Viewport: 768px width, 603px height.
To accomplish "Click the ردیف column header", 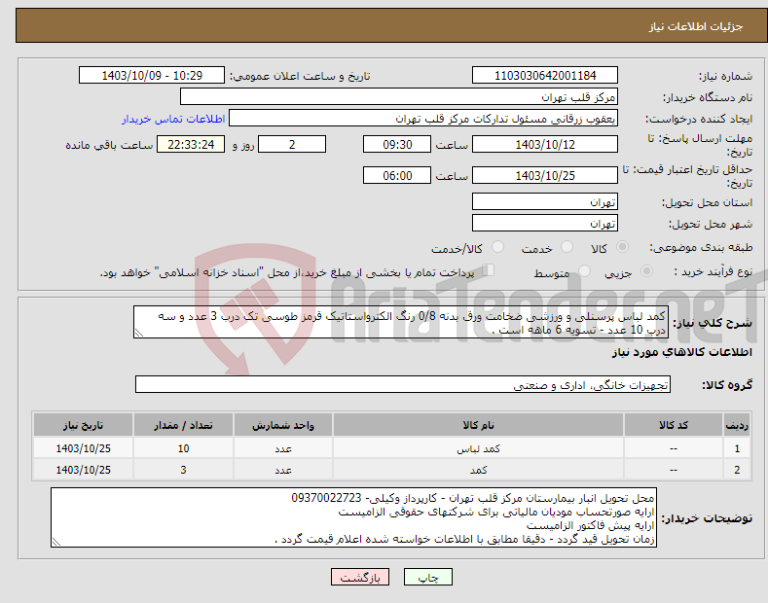I will click(x=737, y=425).
